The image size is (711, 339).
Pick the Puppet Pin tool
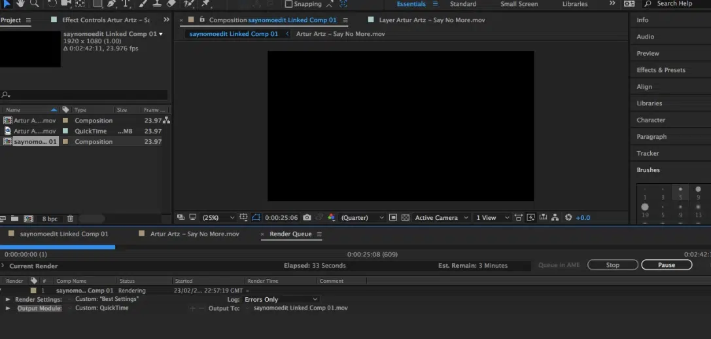(206, 3)
